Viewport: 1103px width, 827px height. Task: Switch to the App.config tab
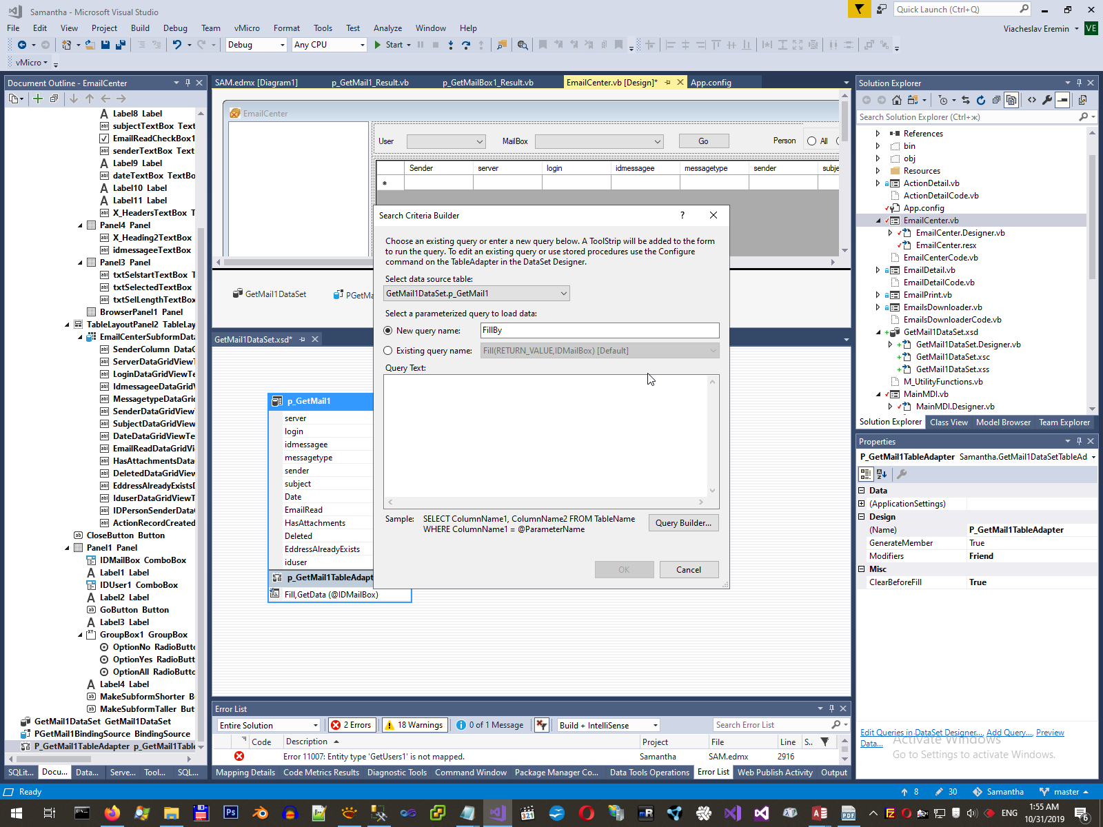pyautogui.click(x=711, y=83)
